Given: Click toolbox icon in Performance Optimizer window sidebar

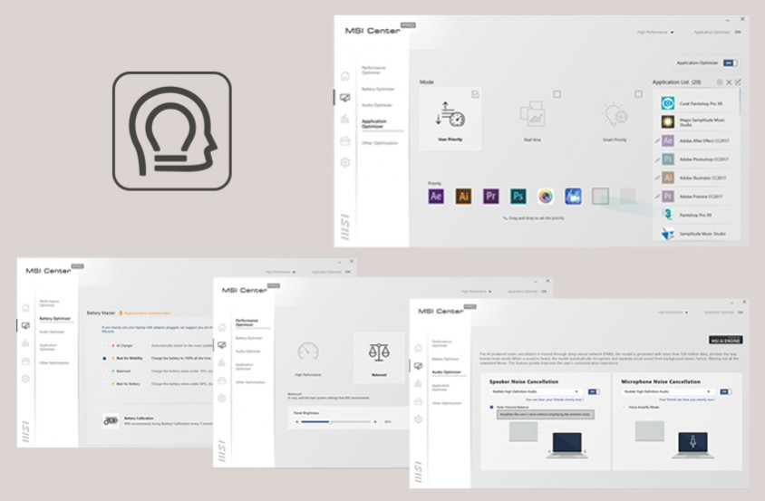Looking at the screenshot, I should tap(222, 380).
